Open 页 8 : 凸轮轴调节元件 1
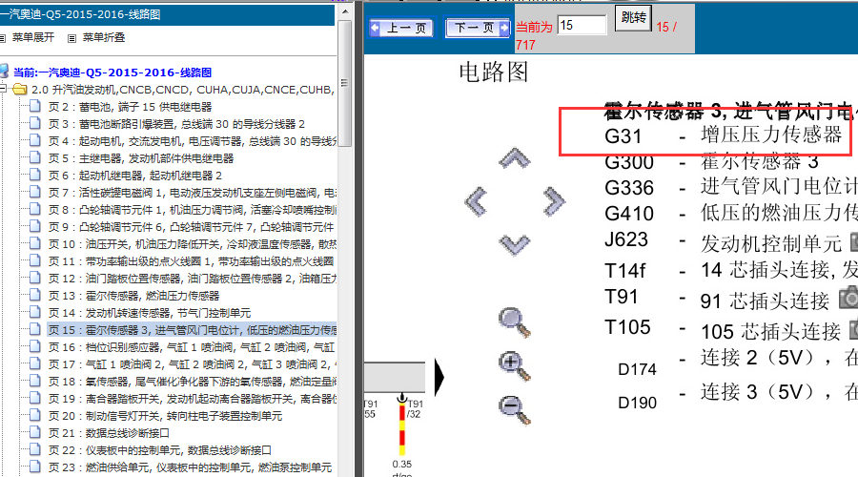Viewport: 858px width, 477px height. click(x=192, y=210)
